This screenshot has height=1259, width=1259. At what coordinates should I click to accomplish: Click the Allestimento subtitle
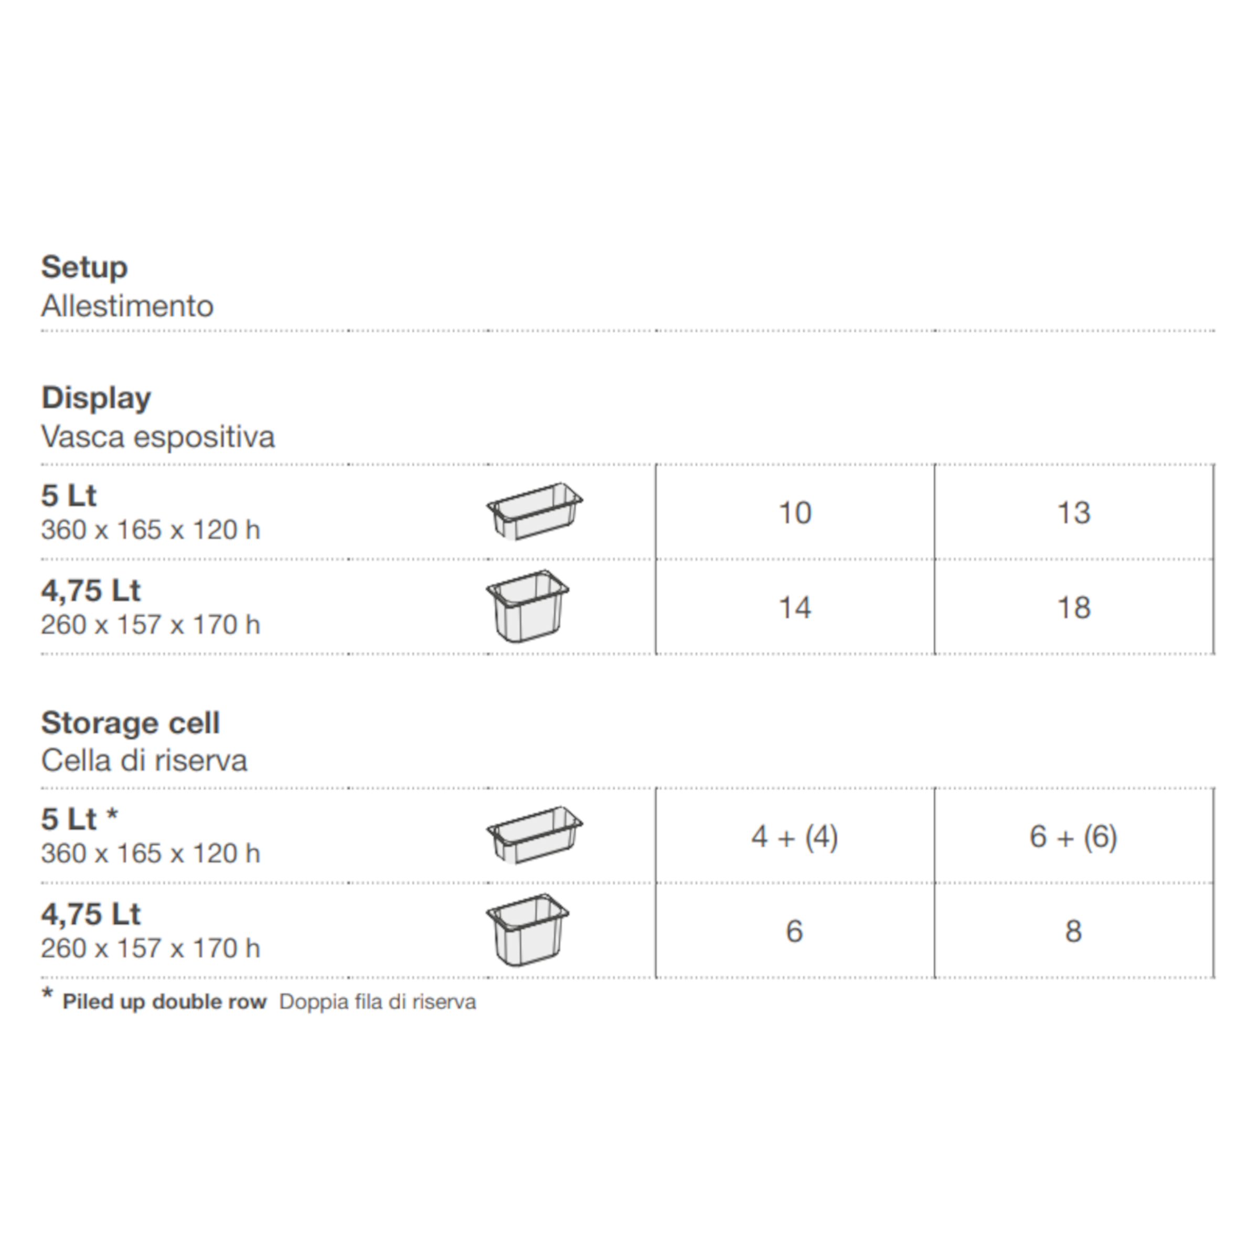pyautogui.click(x=127, y=306)
